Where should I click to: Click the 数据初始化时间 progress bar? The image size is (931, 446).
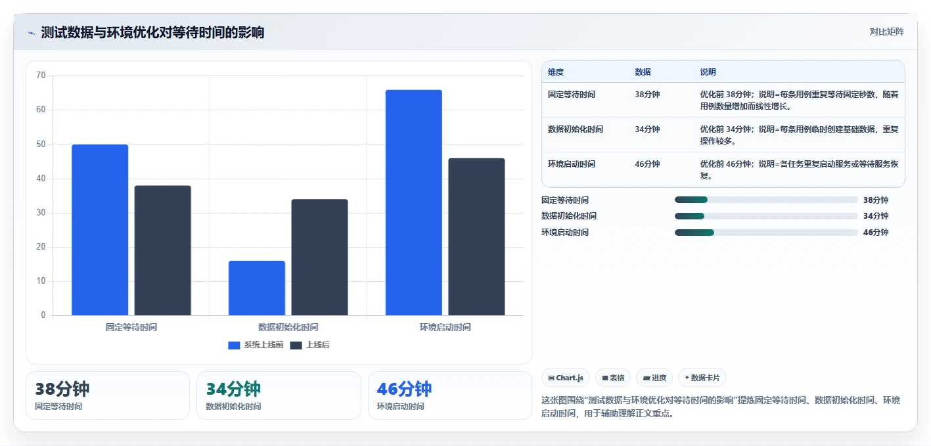pyautogui.click(x=766, y=216)
